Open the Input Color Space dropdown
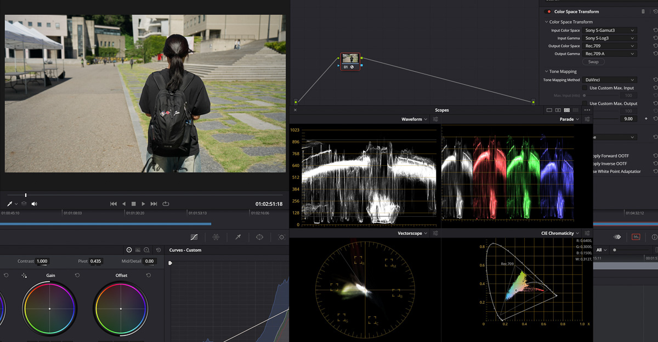The image size is (658, 342). (x=609, y=31)
